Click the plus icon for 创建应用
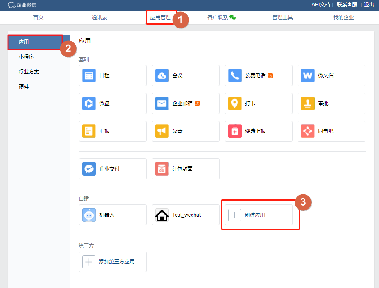The width and height of the screenshot is (379, 288). [x=235, y=215]
